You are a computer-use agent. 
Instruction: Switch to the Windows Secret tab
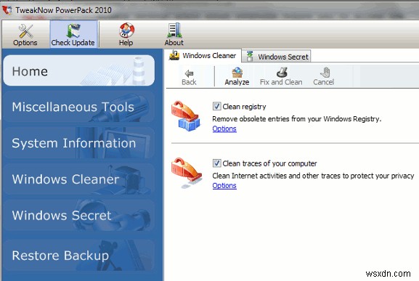click(277, 57)
